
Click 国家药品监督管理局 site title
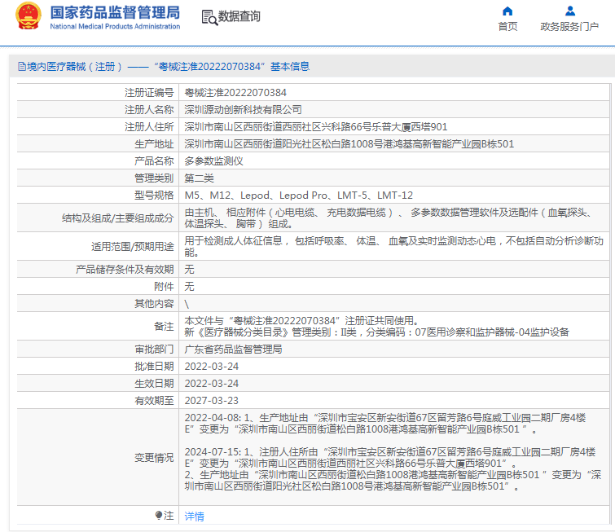coord(115,12)
